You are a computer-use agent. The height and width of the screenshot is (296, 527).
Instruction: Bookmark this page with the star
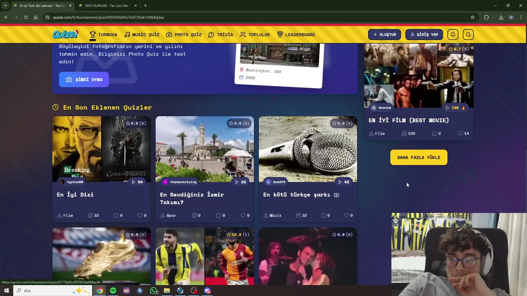pos(473,17)
